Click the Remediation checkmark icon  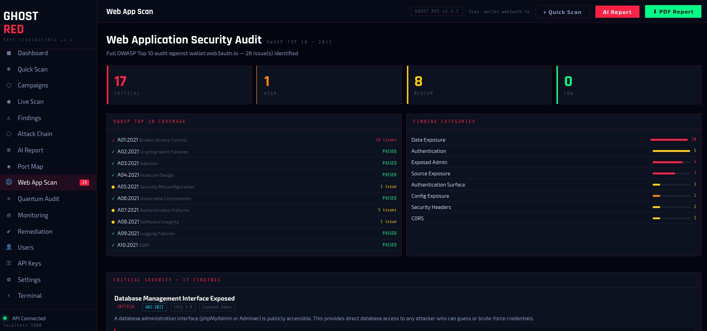click(8, 231)
